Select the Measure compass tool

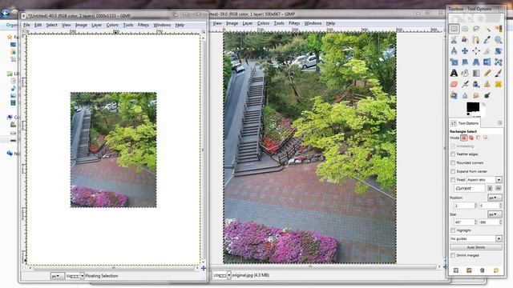pyautogui.click(x=454, y=51)
